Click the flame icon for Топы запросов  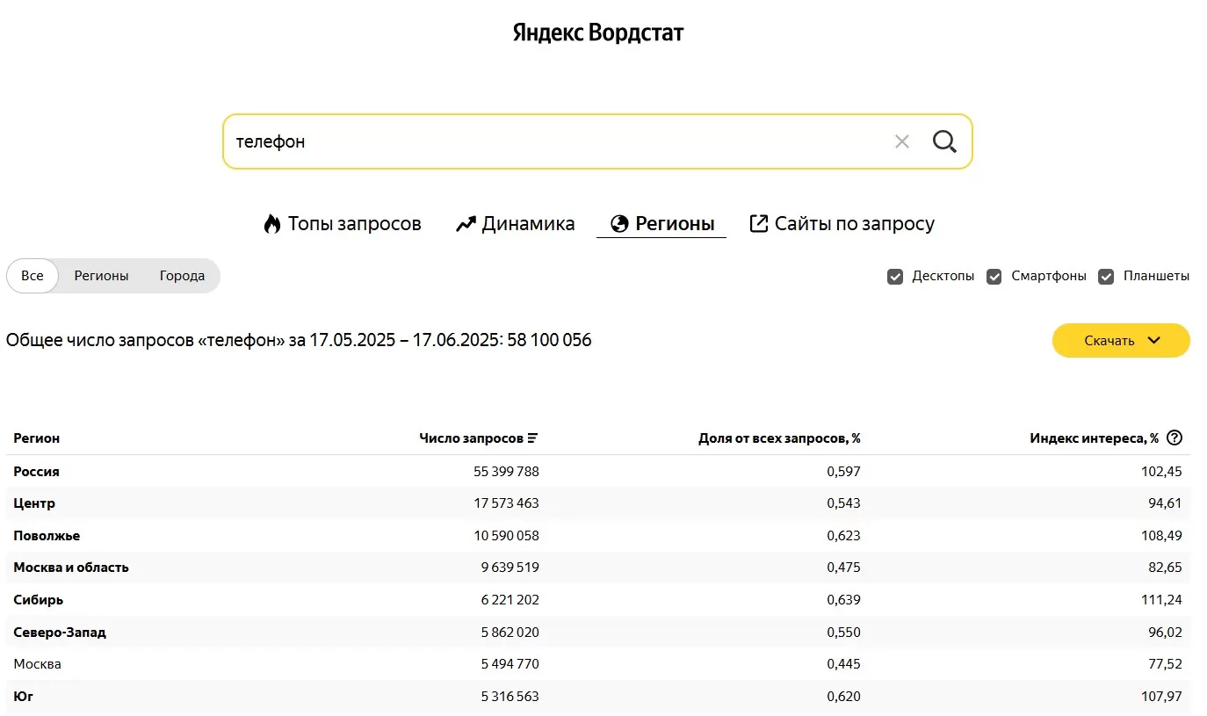[271, 224]
